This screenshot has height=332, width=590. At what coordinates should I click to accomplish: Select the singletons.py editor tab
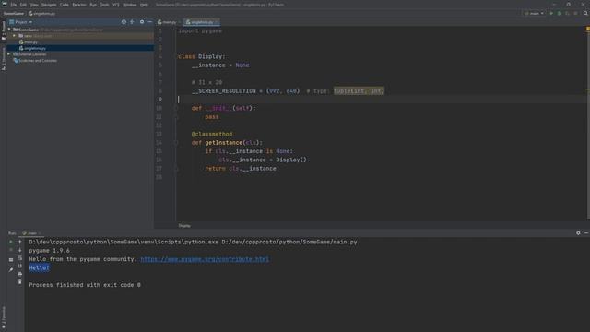point(201,22)
